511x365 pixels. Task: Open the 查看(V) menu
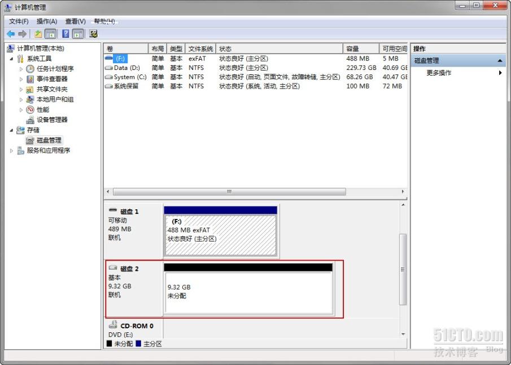(x=75, y=21)
